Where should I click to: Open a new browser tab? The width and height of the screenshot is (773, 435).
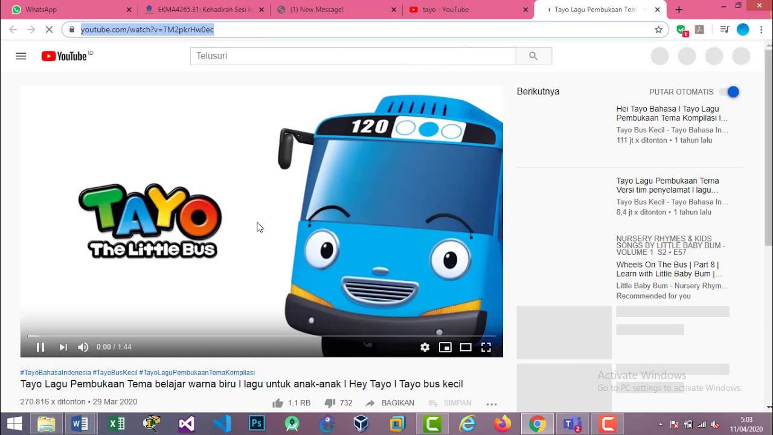point(679,10)
